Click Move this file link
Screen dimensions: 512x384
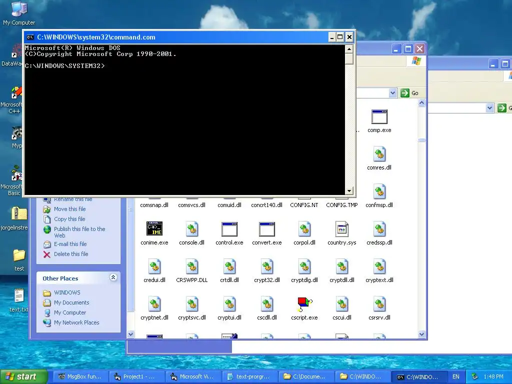coord(69,209)
